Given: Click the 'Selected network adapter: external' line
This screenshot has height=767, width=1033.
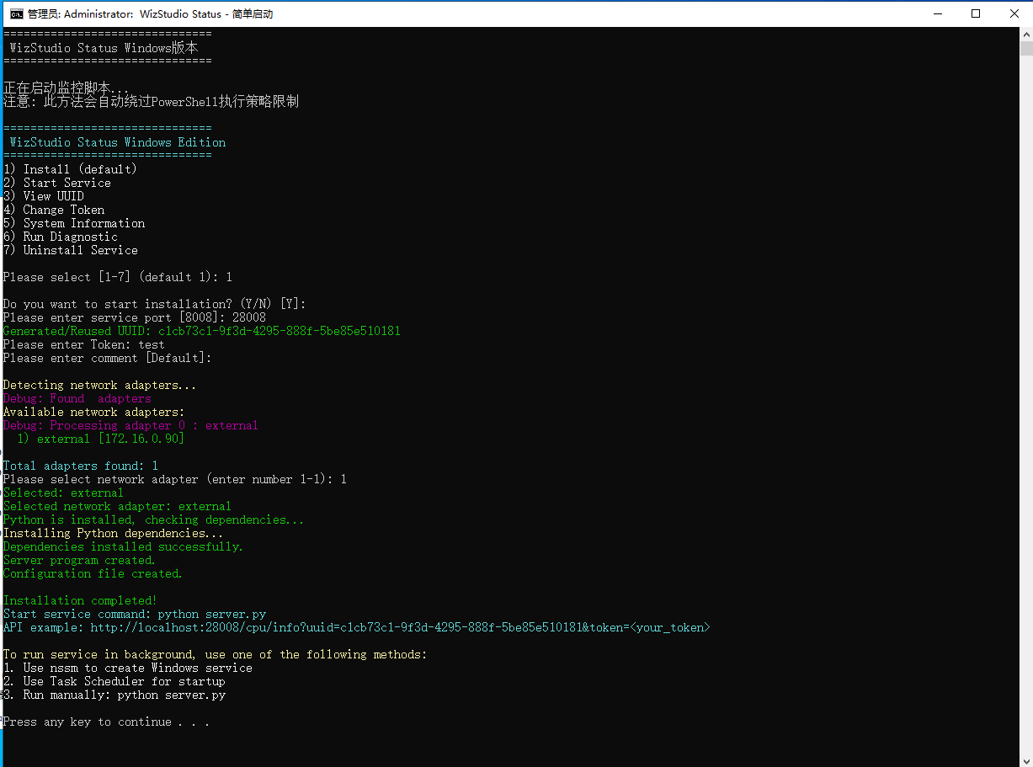Looking at the screenshot, I should [117, 506].
